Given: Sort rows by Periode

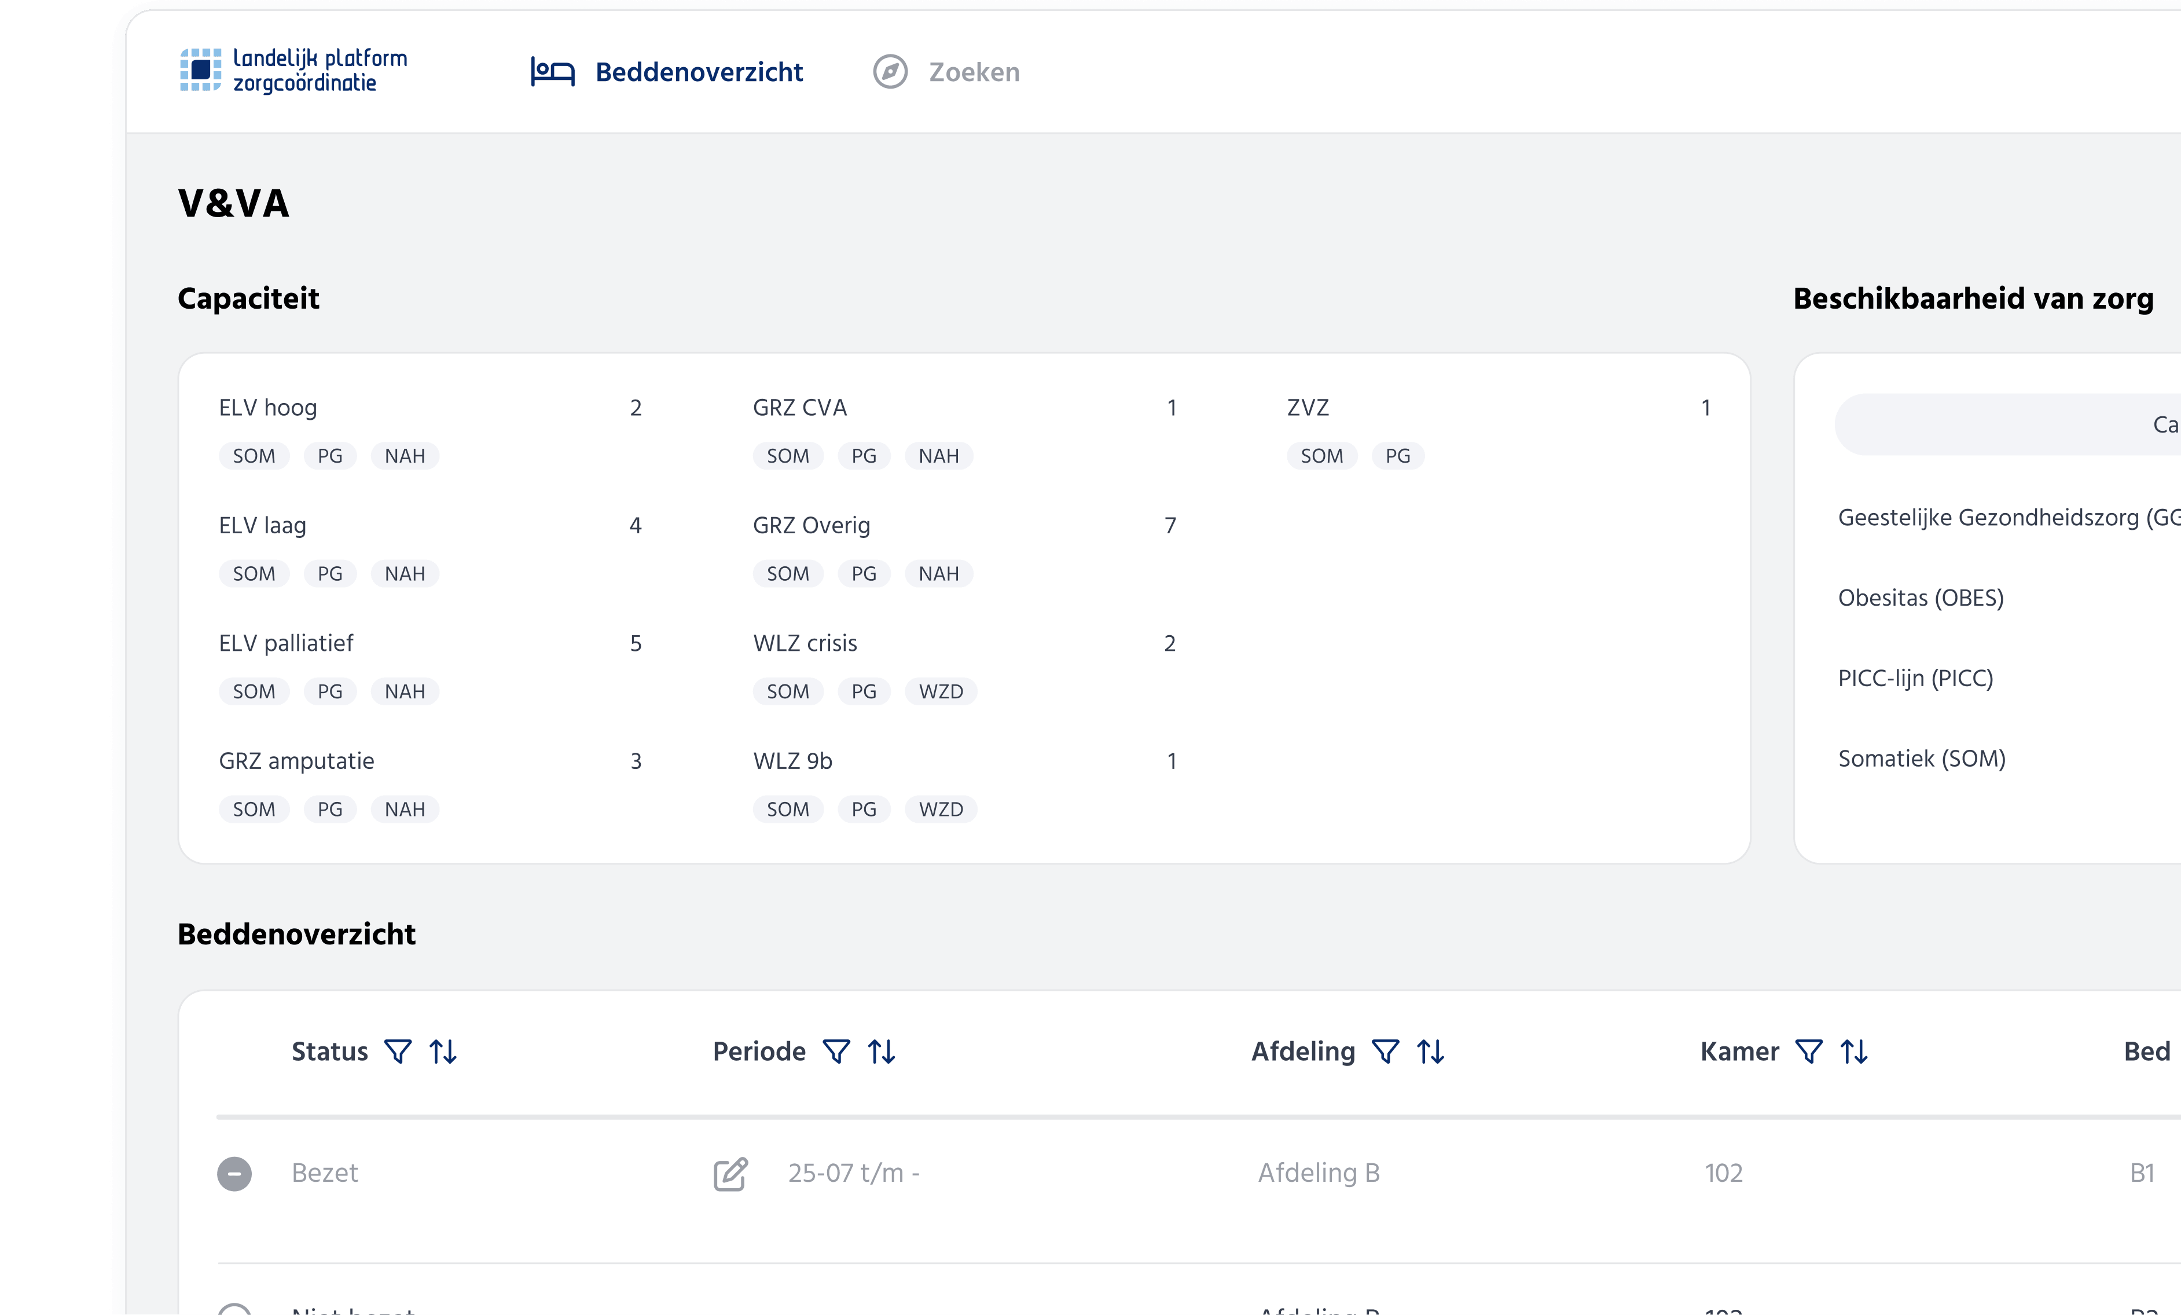Looking at the screenshot, I should point(882,1051).
